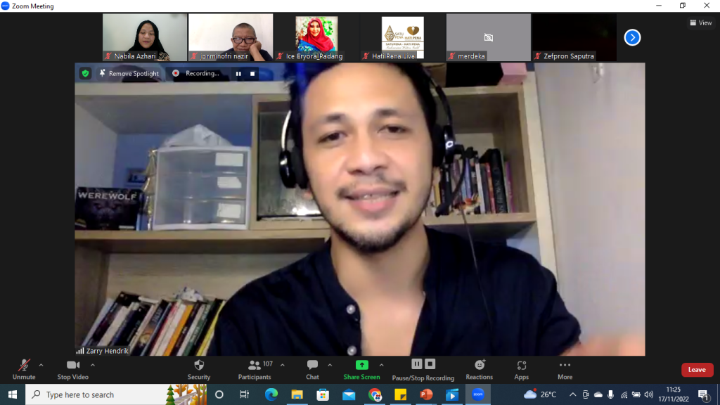Leave the meeting

tap(697, 370)
